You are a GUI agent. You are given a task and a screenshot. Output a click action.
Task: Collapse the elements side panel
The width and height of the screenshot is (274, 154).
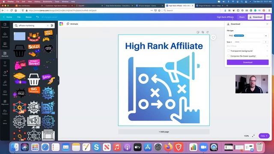[x=58, y=80]
